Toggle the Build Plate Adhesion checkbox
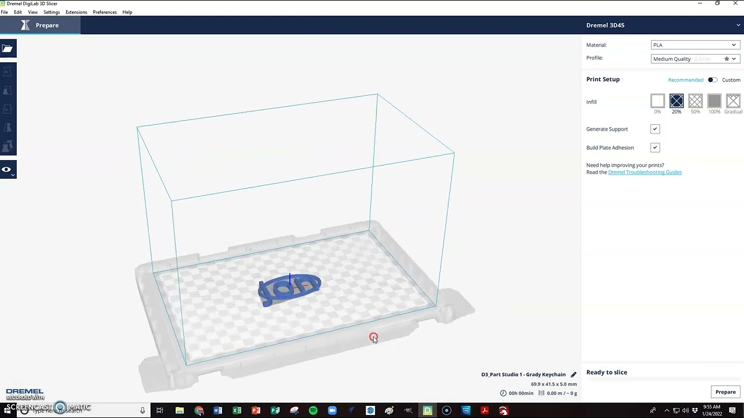 655,147
